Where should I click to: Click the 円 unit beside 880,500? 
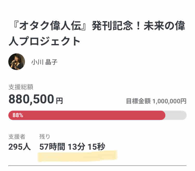click(59, 100)
